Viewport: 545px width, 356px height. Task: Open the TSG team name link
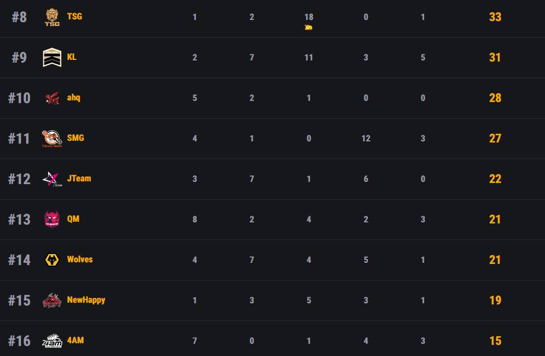pos(74,17)
